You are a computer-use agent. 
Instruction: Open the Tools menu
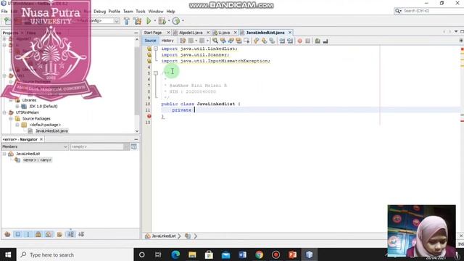[x=141, y=12]
